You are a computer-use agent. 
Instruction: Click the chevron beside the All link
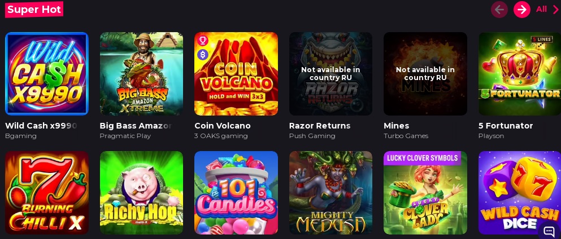tap(556, 10)
